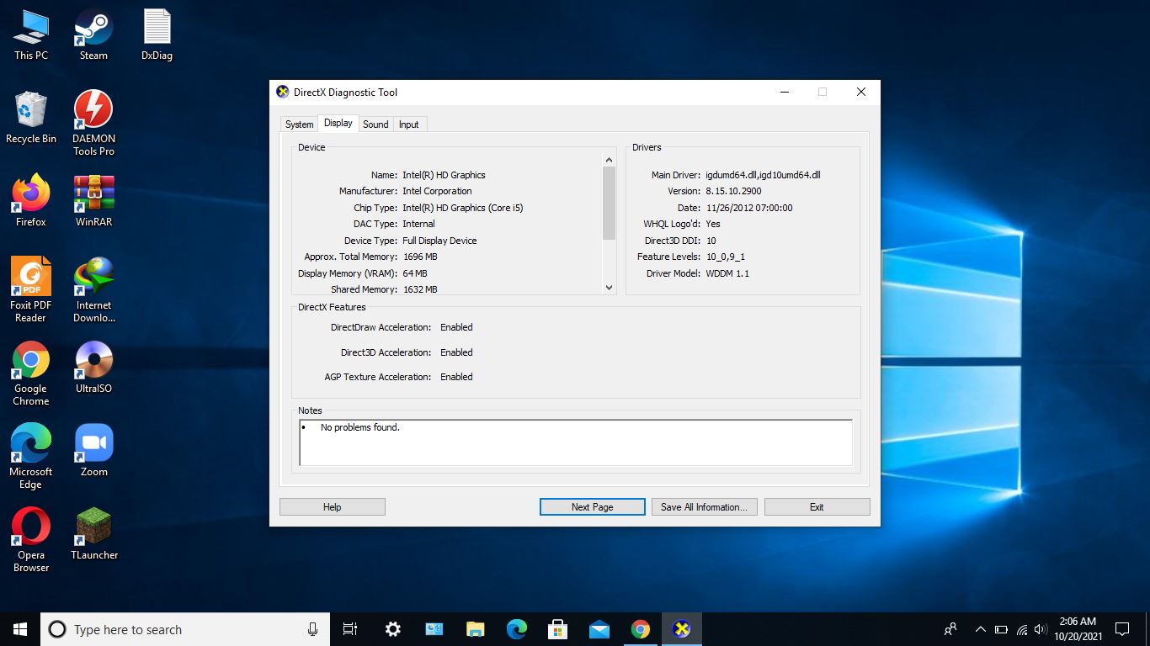Image resolution: width=1150 pixels, height=646 pixels.
Task: Click Save All Information button
Action: (x=704, y=506)
